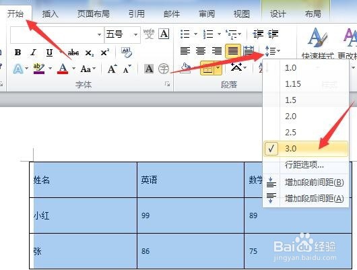The image size is (357, 270).
Task: Toggle Italic formatting
Action: (34, 53)
